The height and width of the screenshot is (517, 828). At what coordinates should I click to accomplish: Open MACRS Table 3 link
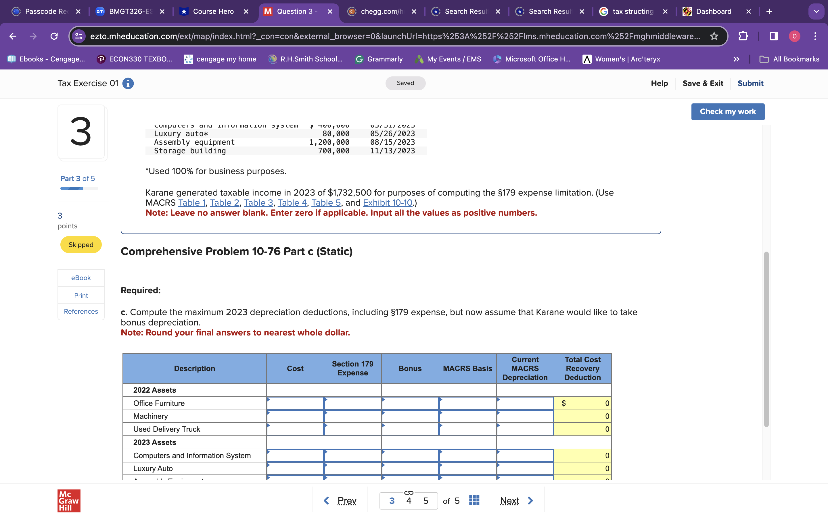click(258, 202)
